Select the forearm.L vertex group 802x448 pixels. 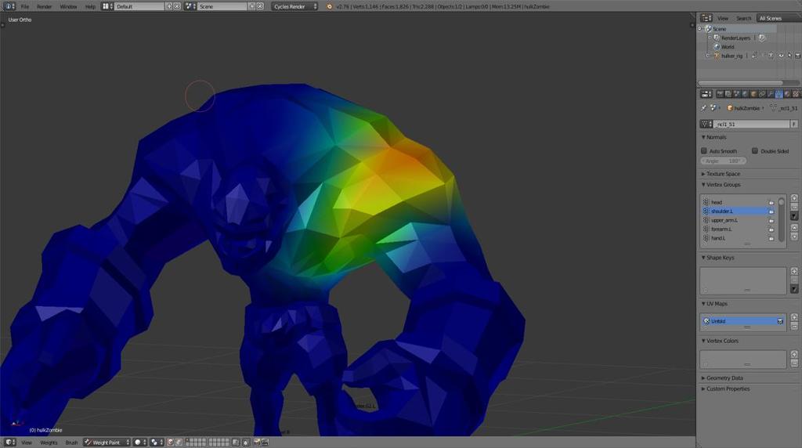click(739, 229)
